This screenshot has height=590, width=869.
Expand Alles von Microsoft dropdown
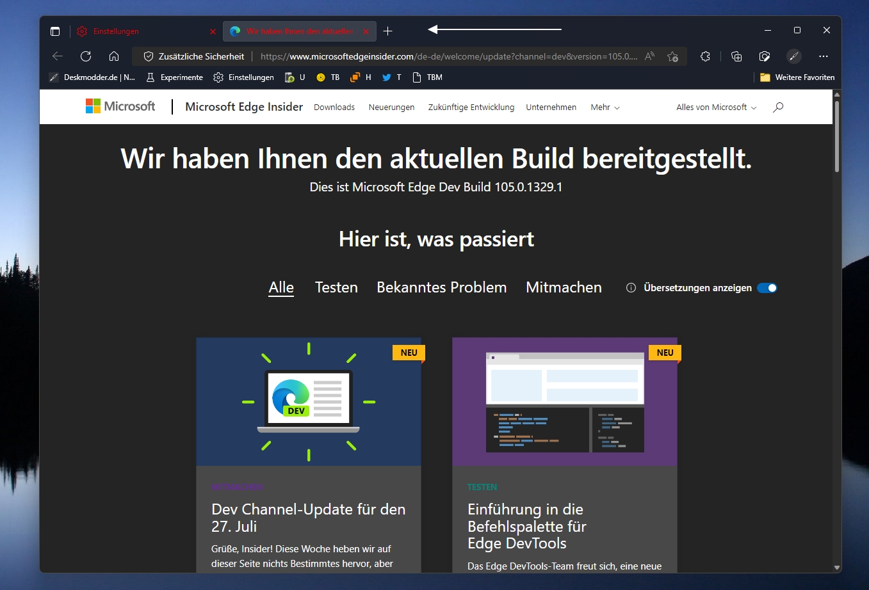[x=717, y=108]
